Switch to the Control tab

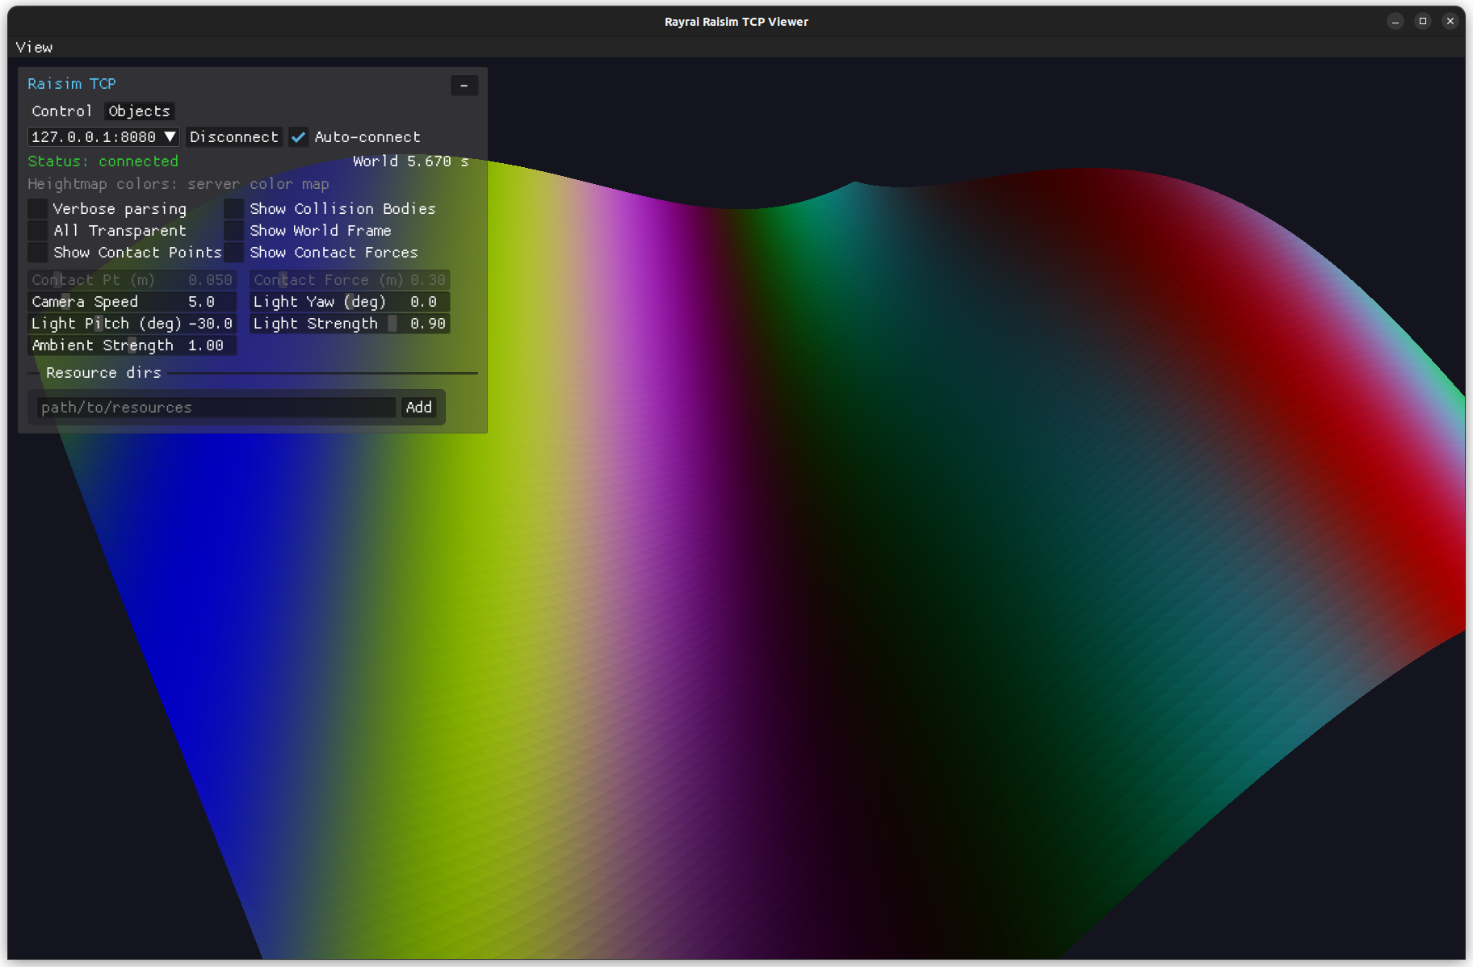click(62, 111)
